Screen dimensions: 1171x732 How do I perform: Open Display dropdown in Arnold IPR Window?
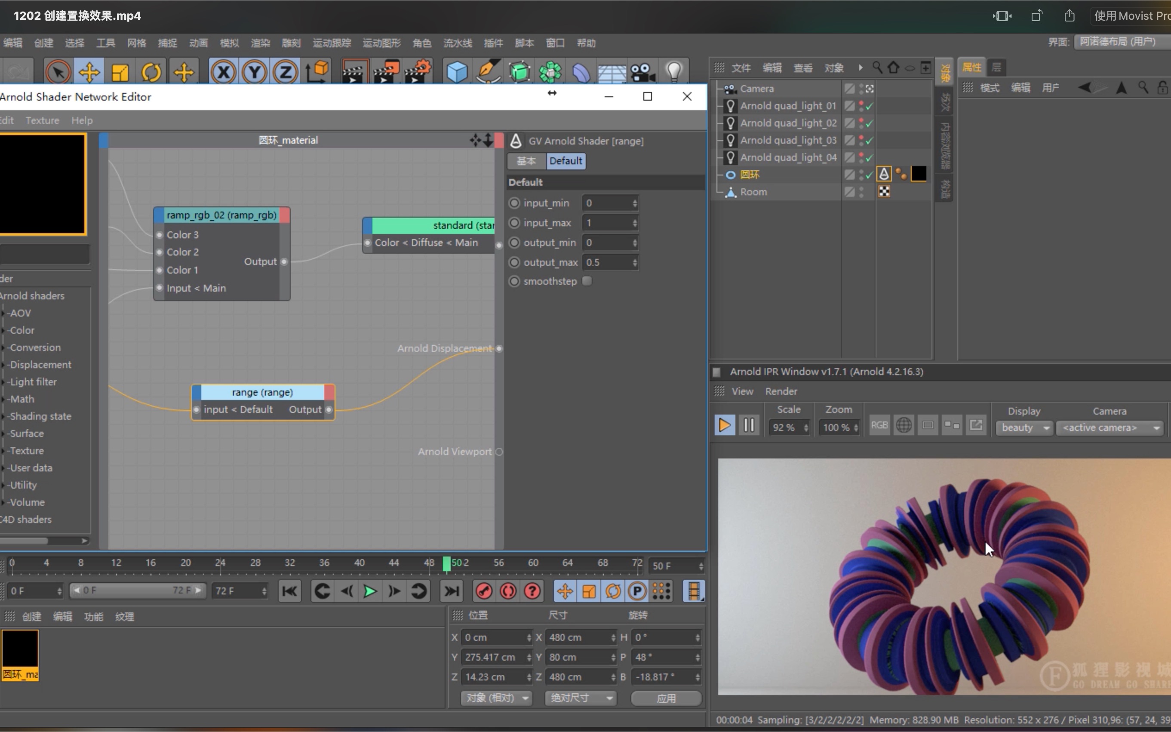1023,427
